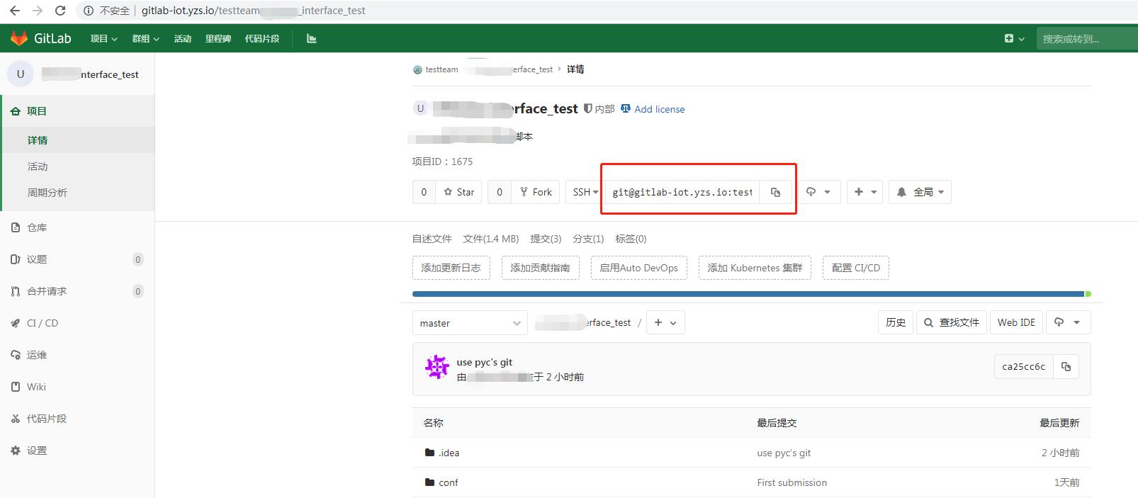Viewport: 1138px width, 498px height.
Task: Go to CI / CD in sidebar
Action: tap(43, 323)
